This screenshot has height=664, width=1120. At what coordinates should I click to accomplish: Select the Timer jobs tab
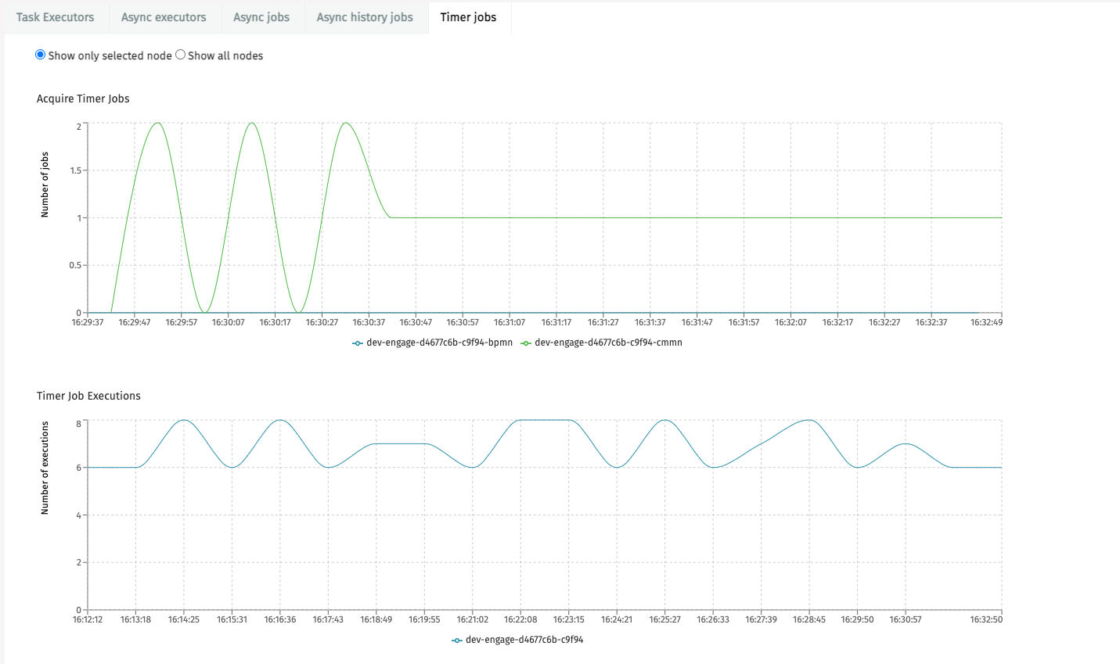click(468, 17)
